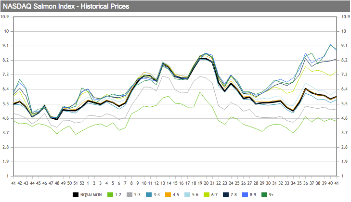Click week 27 on the x-axis
The width and height of the screenshot is (351, 202).
pyautogui.click(x=249, y=183)
